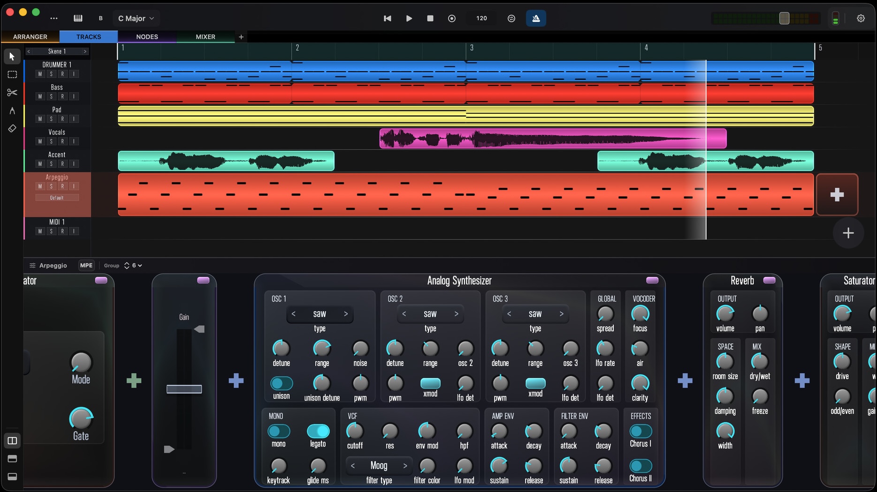
Task: Switch to the TRACKS tab
Action: coord(89,37)
